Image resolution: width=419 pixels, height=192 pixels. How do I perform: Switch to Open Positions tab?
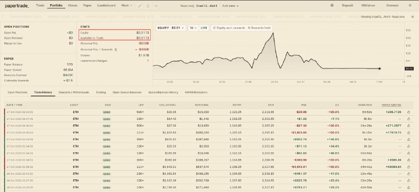[17, 93]
